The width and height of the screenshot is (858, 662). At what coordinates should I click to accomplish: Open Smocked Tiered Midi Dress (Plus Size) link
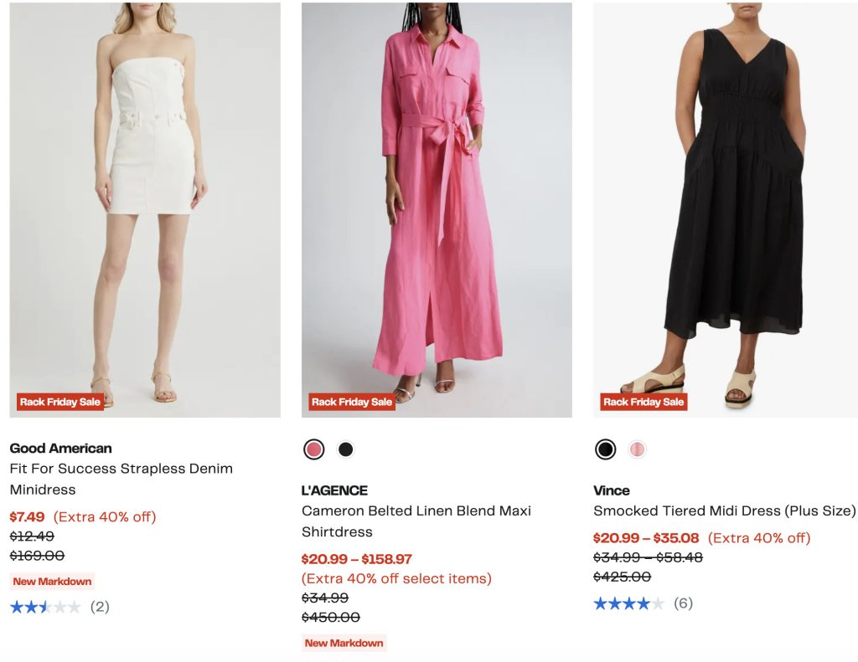[725, 511]
